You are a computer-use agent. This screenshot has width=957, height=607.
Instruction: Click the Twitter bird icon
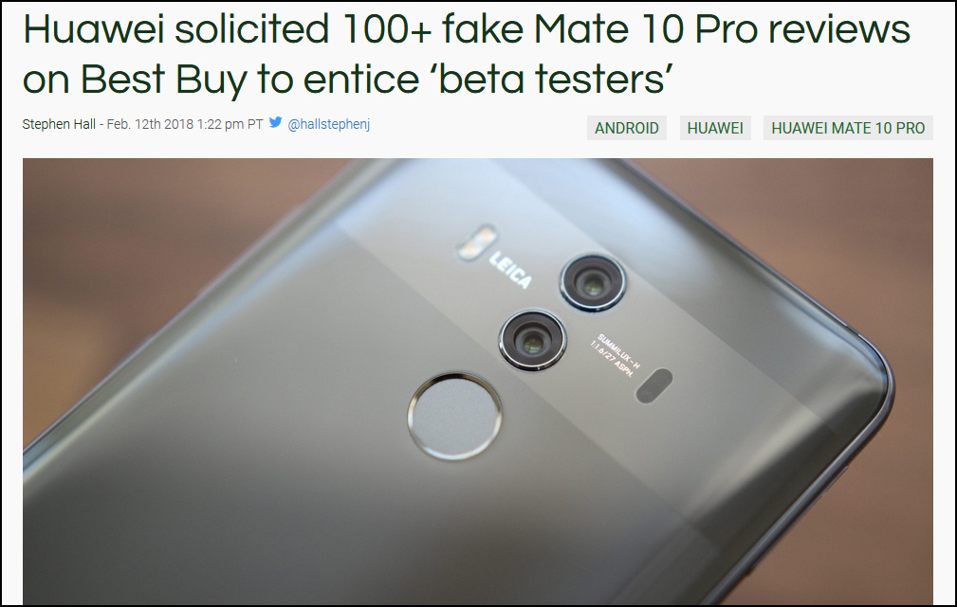tap(275, 122)
